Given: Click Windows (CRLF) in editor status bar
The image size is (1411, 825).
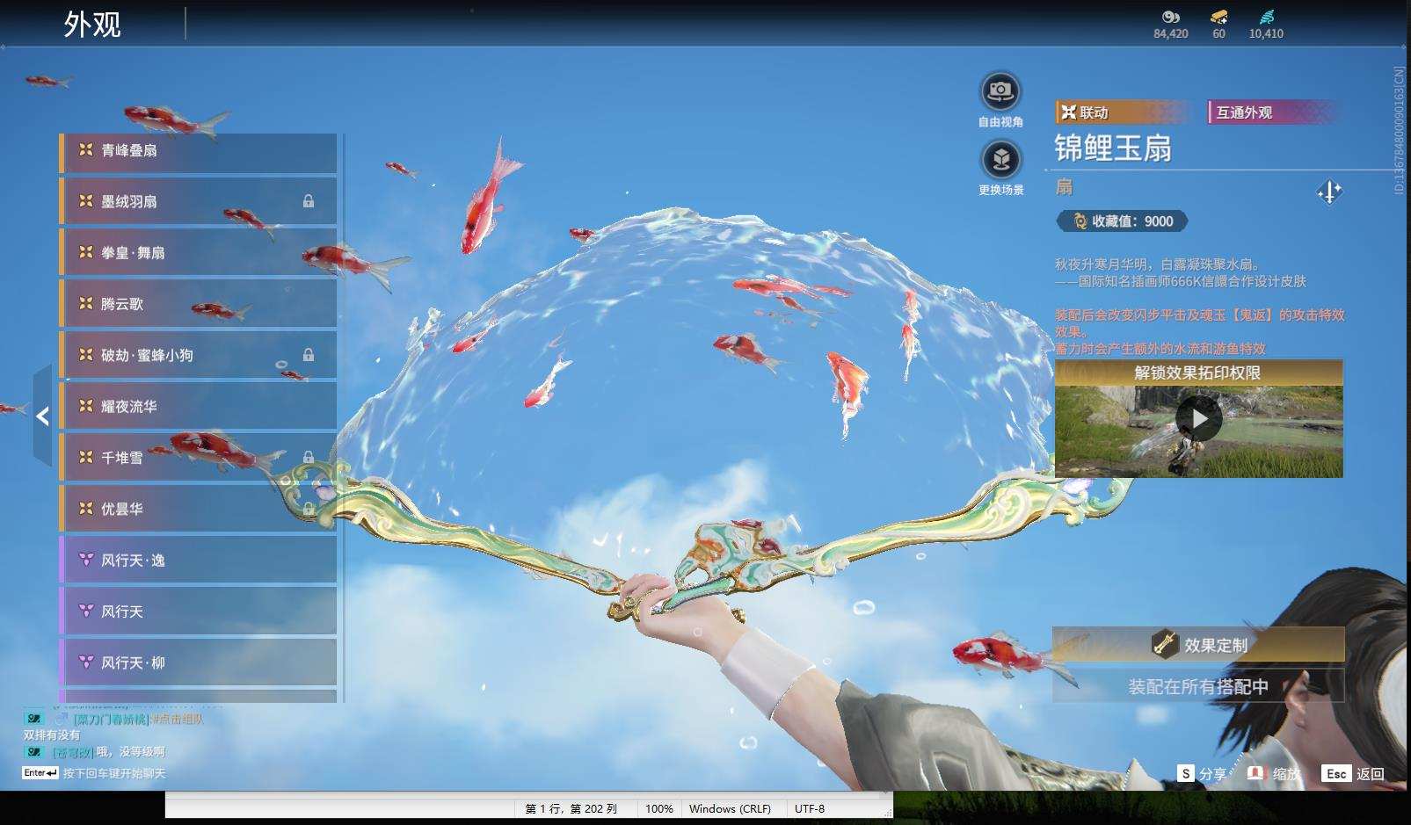Looking at the screenshot, I should coord(730,808).
